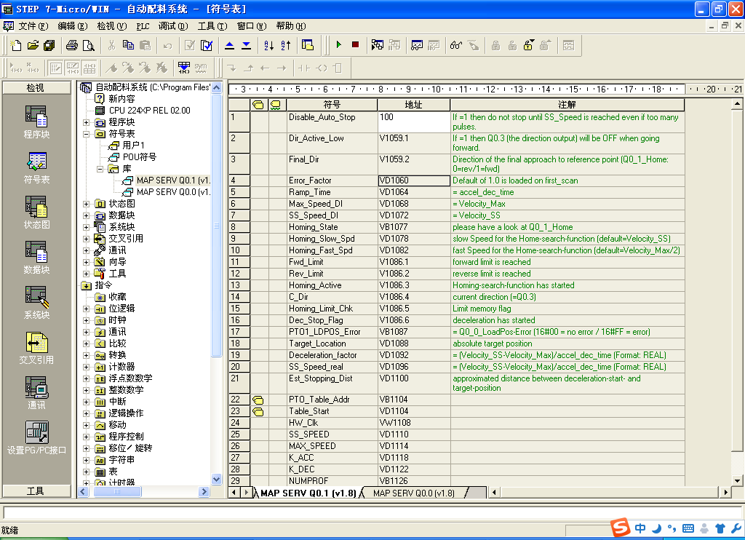Expand the 位逻辑 instruction node
This screenshot has height=540, width=745.
86,309
